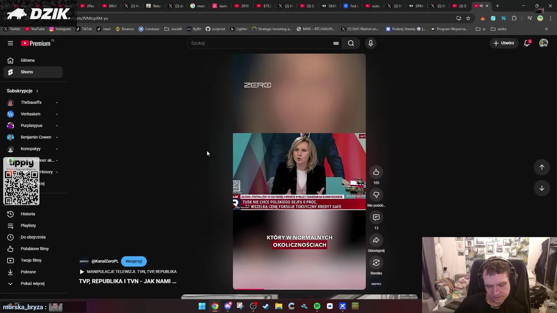The width and height of the screenshot is (557, 313).
Task: Open the Do obejrzenia watch later list
Action: coord(34,237)
